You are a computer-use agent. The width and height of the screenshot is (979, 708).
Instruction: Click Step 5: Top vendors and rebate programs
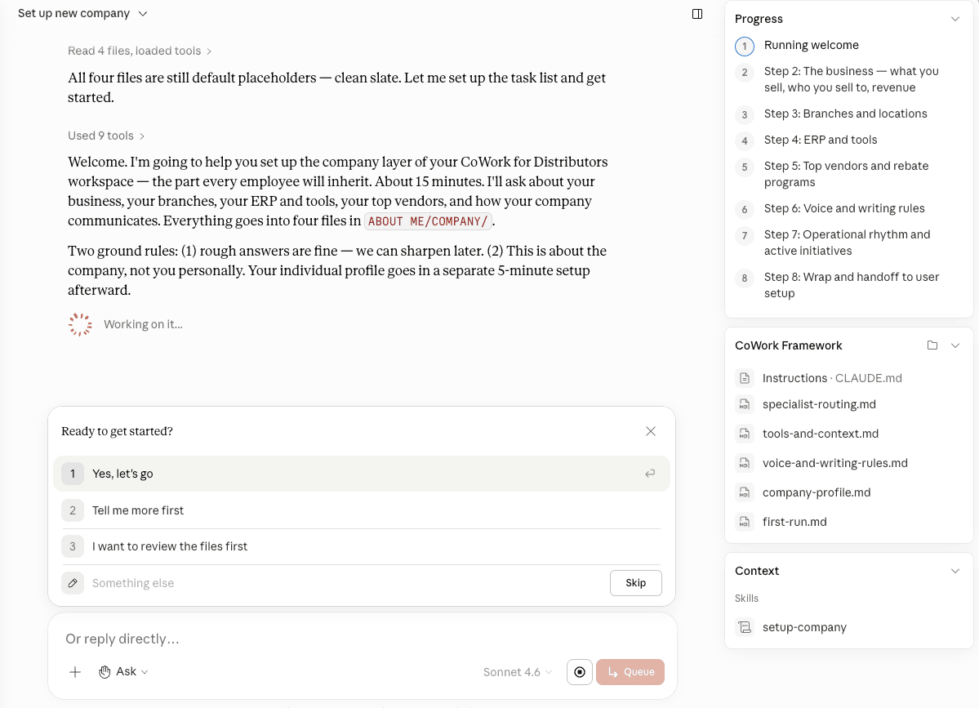click(x=846, y=174)
